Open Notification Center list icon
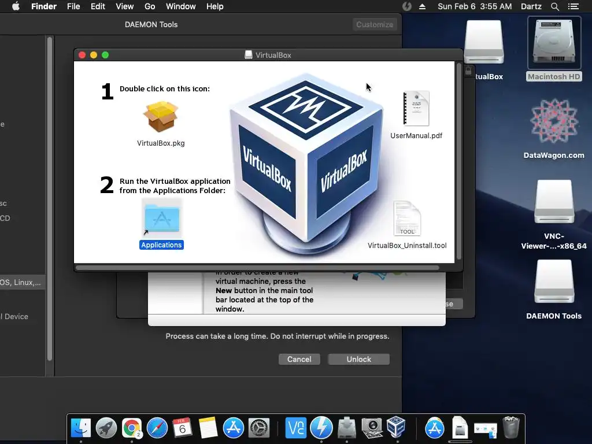The width and height of the screenshot is (592, 444). [573, 6]
